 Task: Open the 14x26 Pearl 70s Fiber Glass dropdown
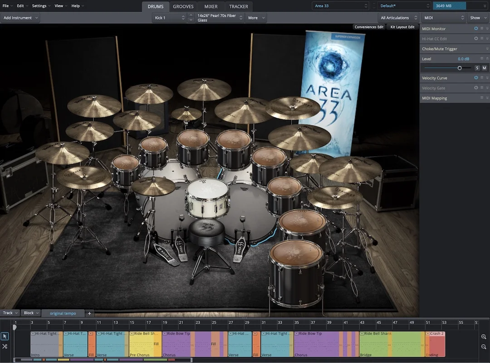[x=220, y=18]
